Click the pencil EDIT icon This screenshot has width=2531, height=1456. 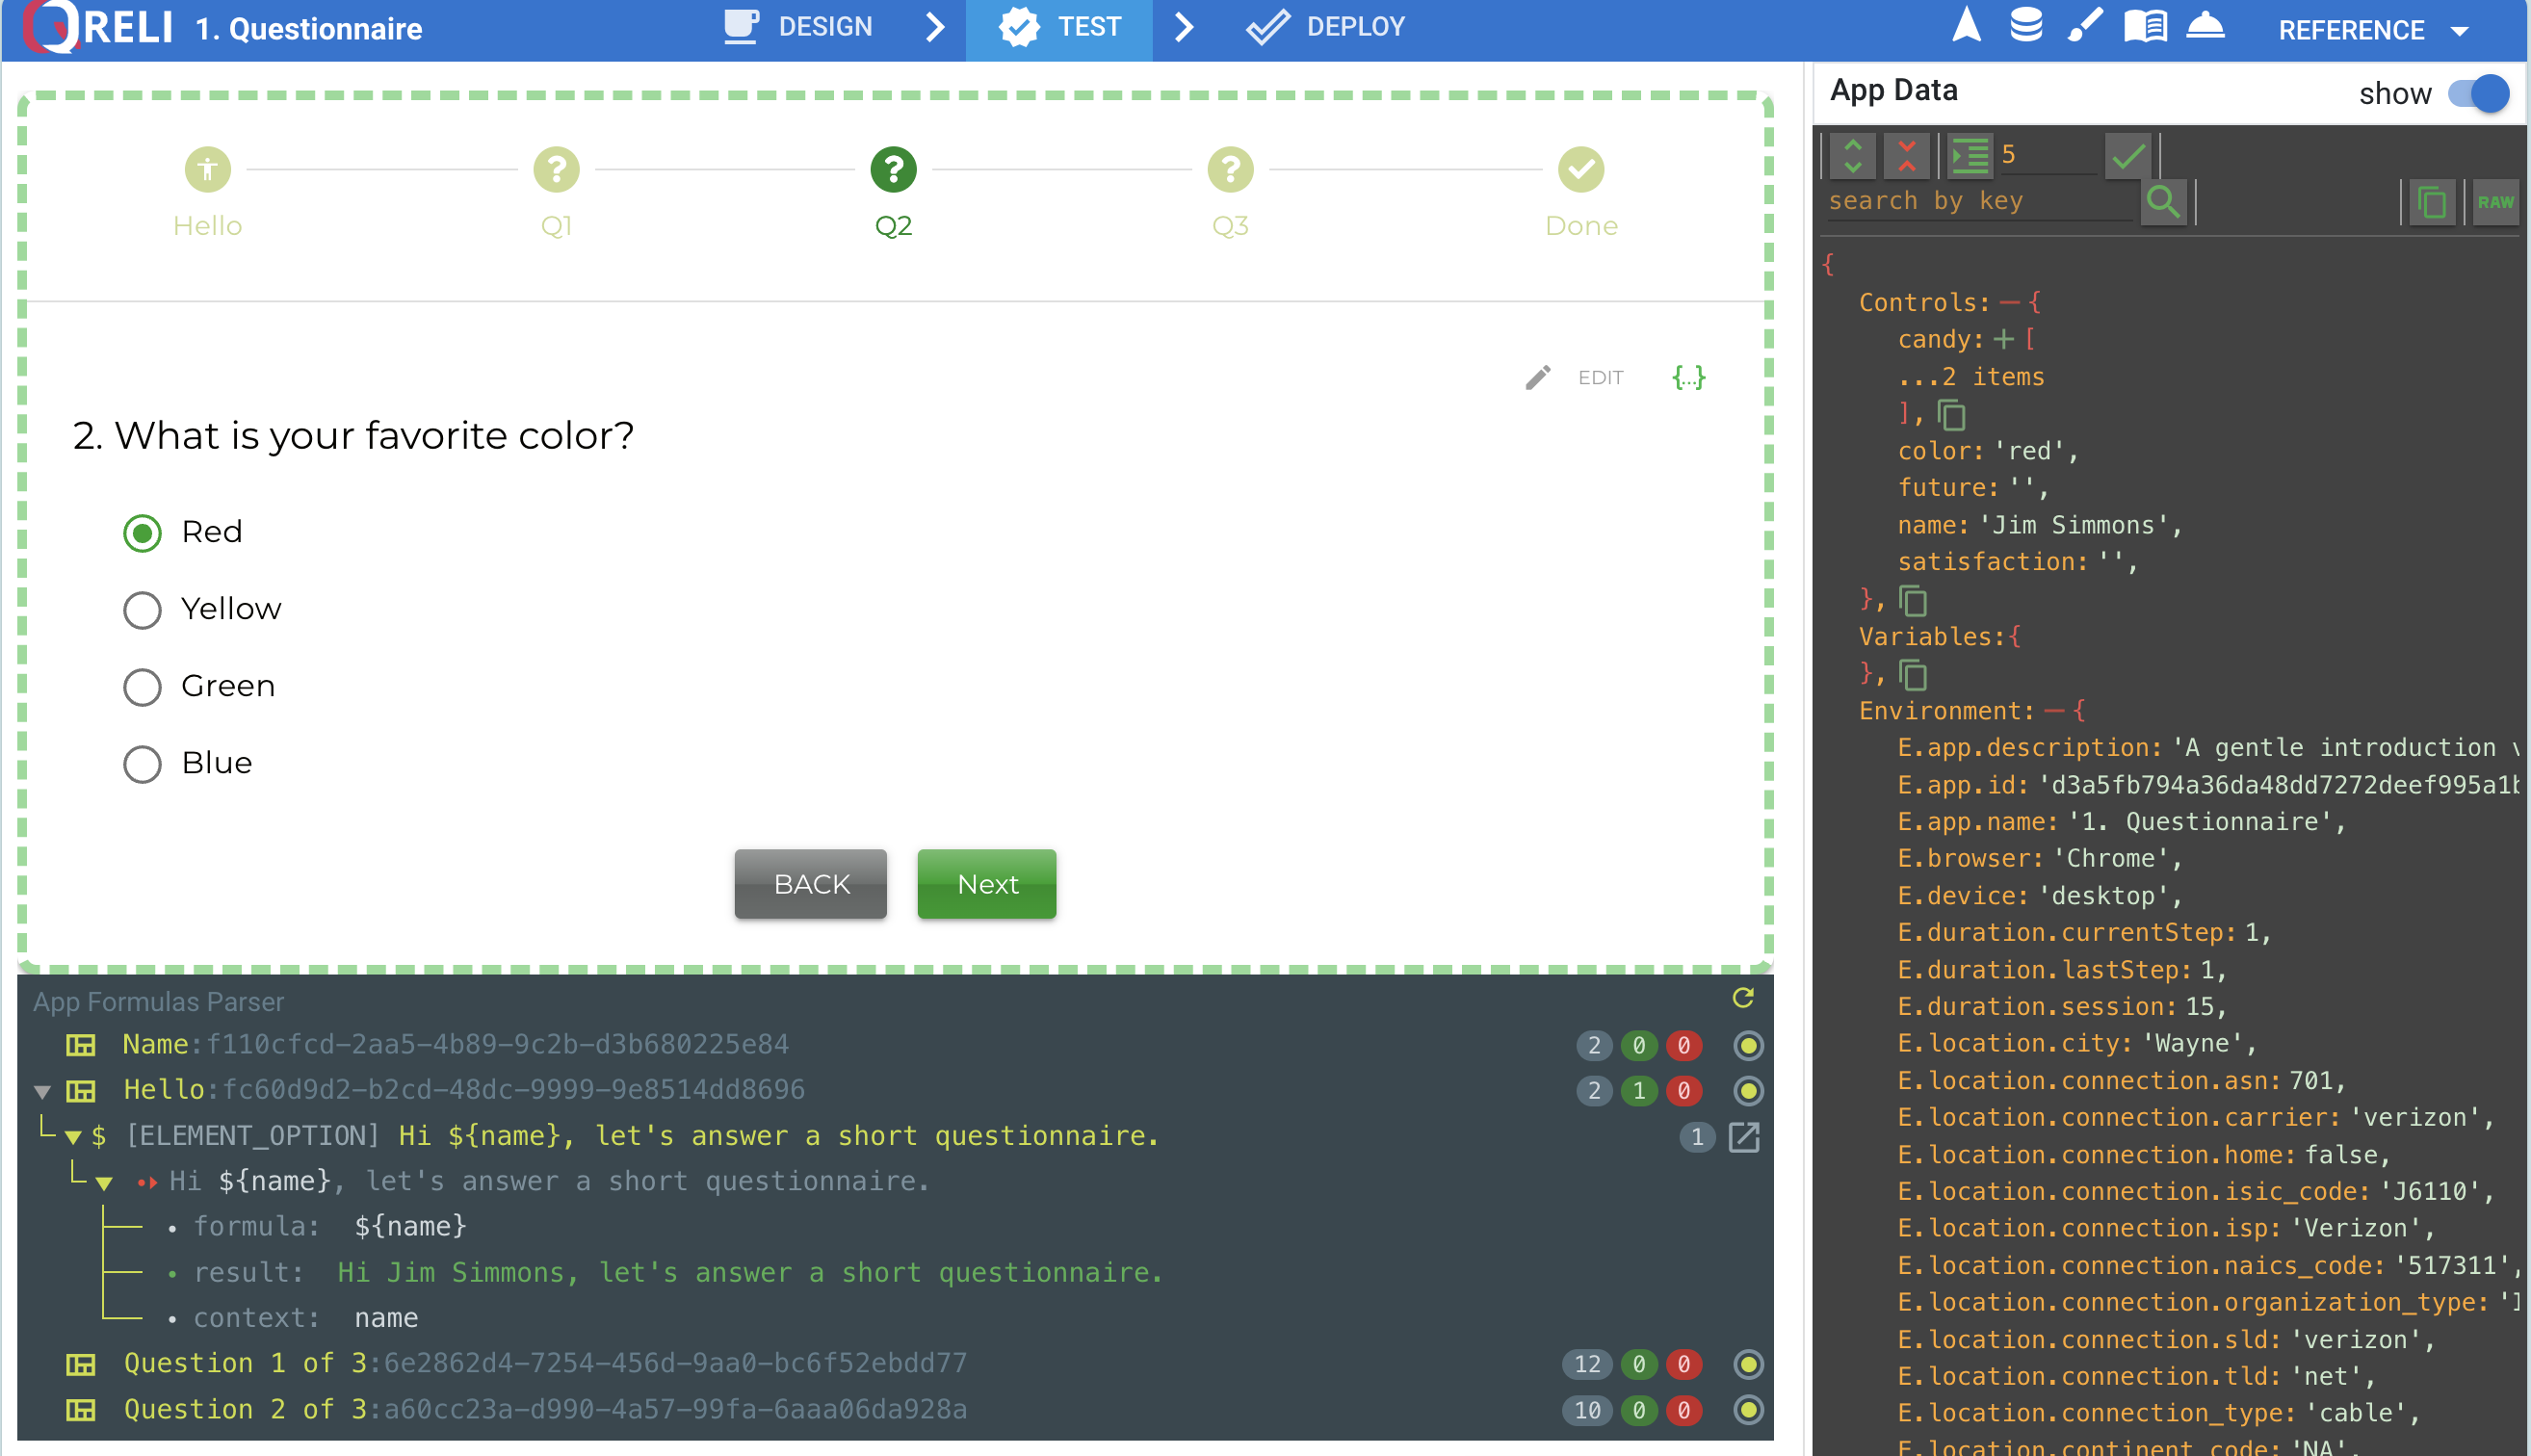coord(1537,377)
